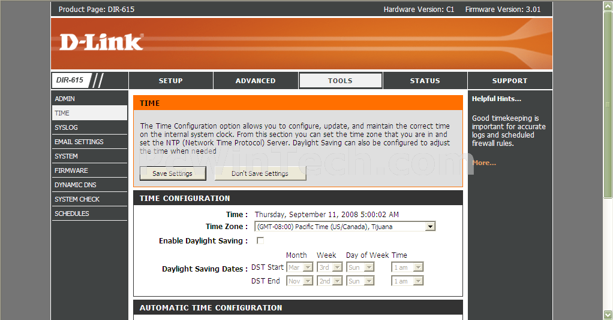
Task: Open DST Start week dropdown
Action: [330, 267]
